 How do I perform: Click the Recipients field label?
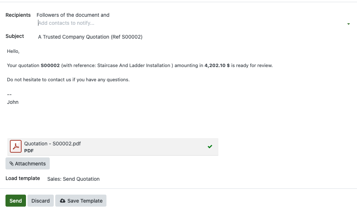pos(18,15)
